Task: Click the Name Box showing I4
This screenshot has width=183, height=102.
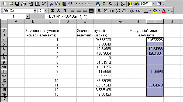Action: click(x=13, y=17)
